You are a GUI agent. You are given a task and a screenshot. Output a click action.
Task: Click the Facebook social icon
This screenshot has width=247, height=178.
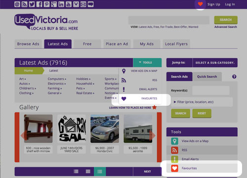coord(39,4)
